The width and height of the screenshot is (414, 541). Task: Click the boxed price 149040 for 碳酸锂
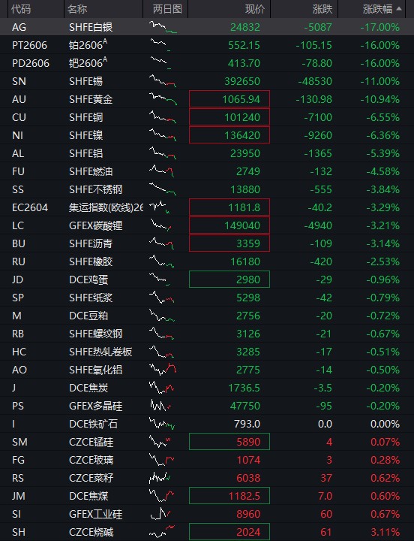click(229, 225)
